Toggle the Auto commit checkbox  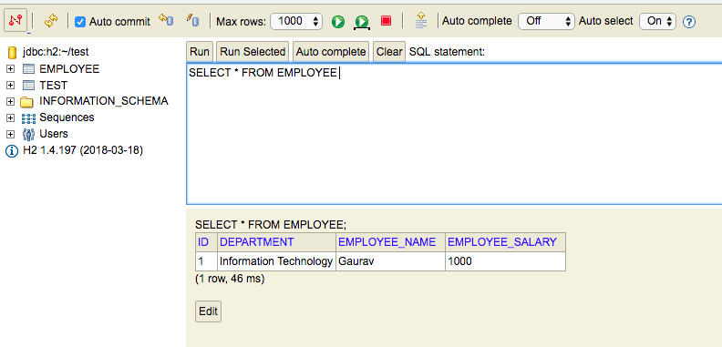tap(80, 22)
